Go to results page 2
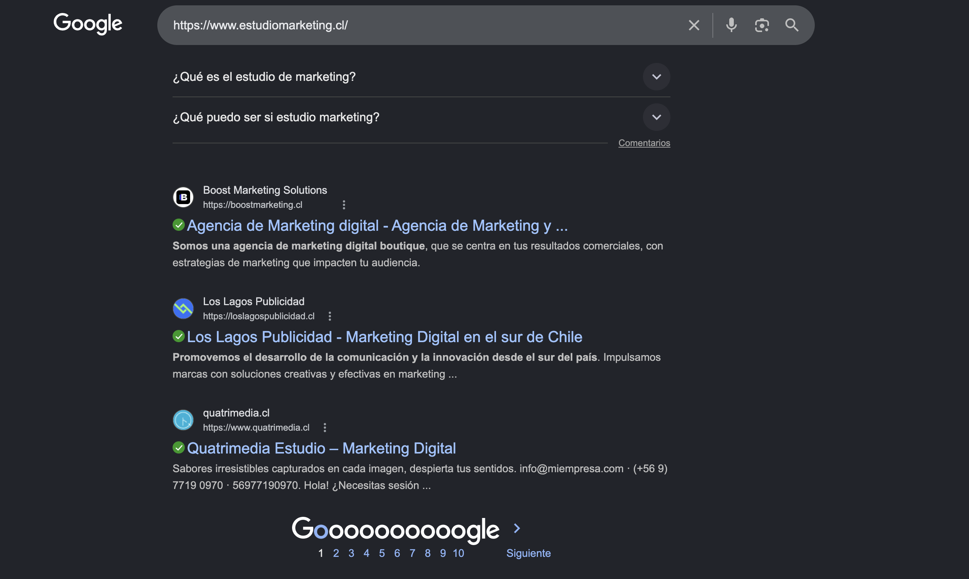The width and height of the screenshot is (969, 579). (336, 553)
